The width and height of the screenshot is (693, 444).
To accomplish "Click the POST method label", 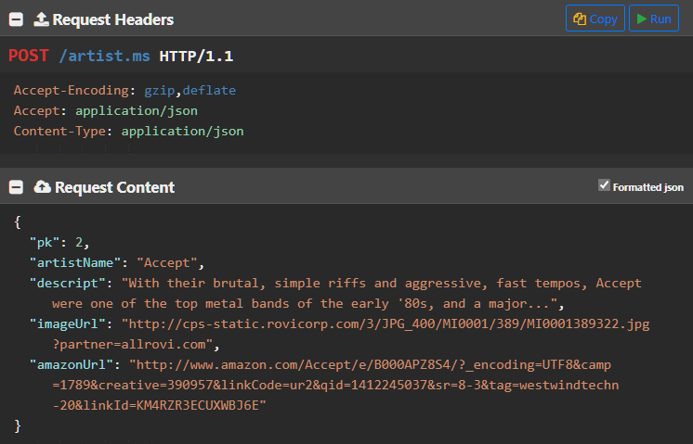I will click(29, 57).
